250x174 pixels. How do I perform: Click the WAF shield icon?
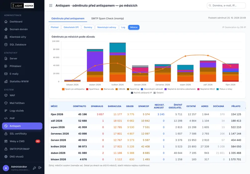point(6,95)
